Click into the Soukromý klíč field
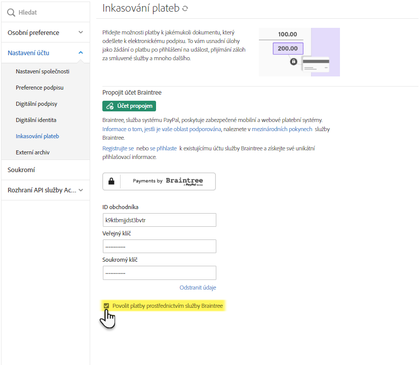This screenshot has height=365, width=420. click(x=159, y=273)
